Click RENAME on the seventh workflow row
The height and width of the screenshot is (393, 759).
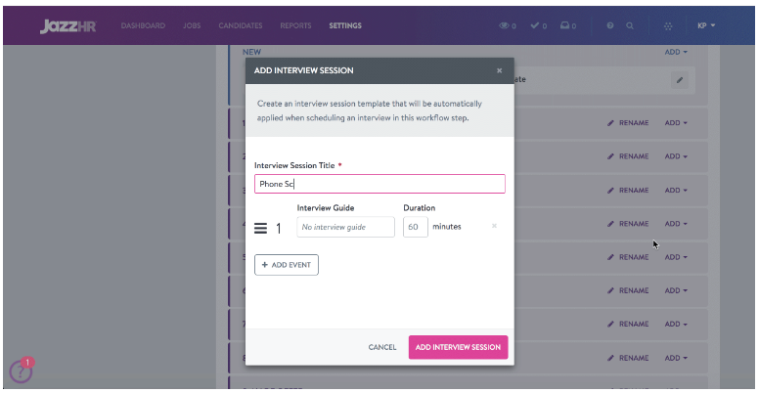click(x=628, y=324)
